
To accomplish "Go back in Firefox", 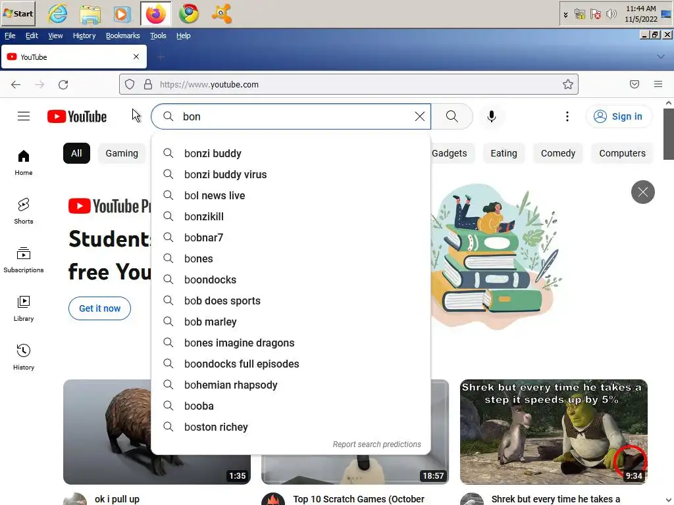I will (x=16, y=85).
